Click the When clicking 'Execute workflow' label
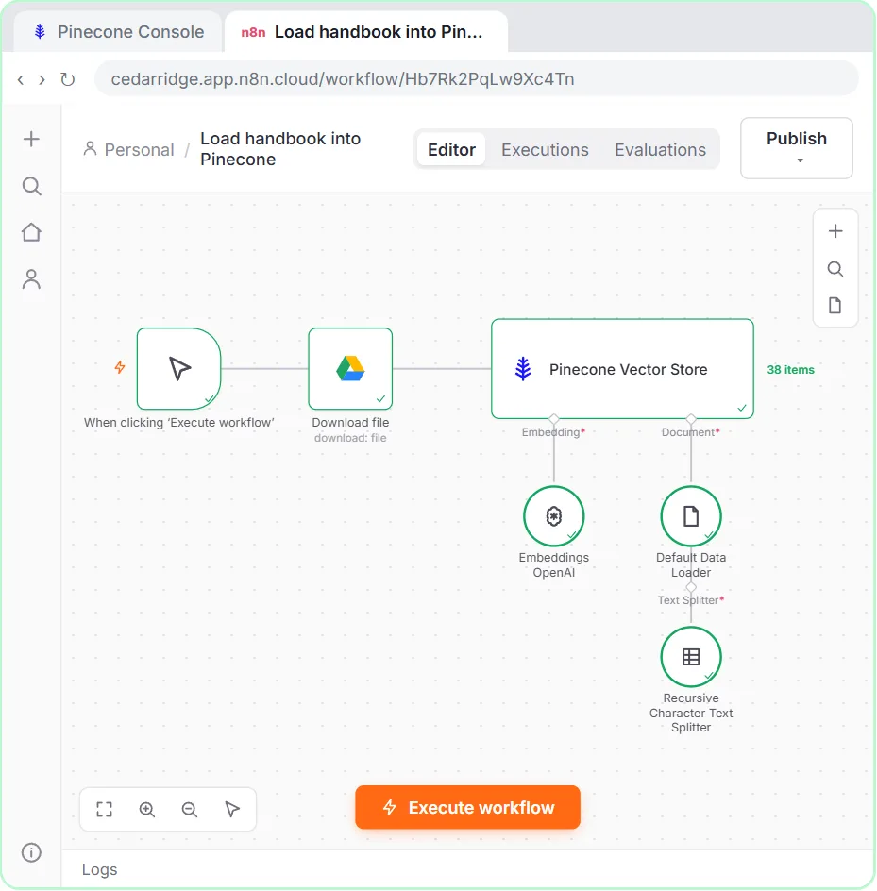 (179, 423)
